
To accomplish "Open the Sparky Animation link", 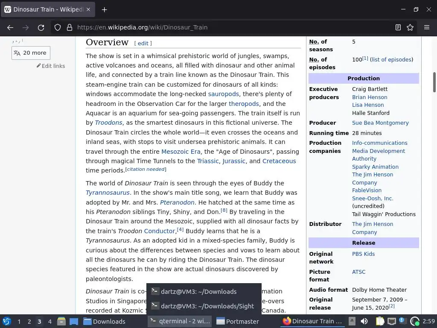I will click(x=375, y=167).
